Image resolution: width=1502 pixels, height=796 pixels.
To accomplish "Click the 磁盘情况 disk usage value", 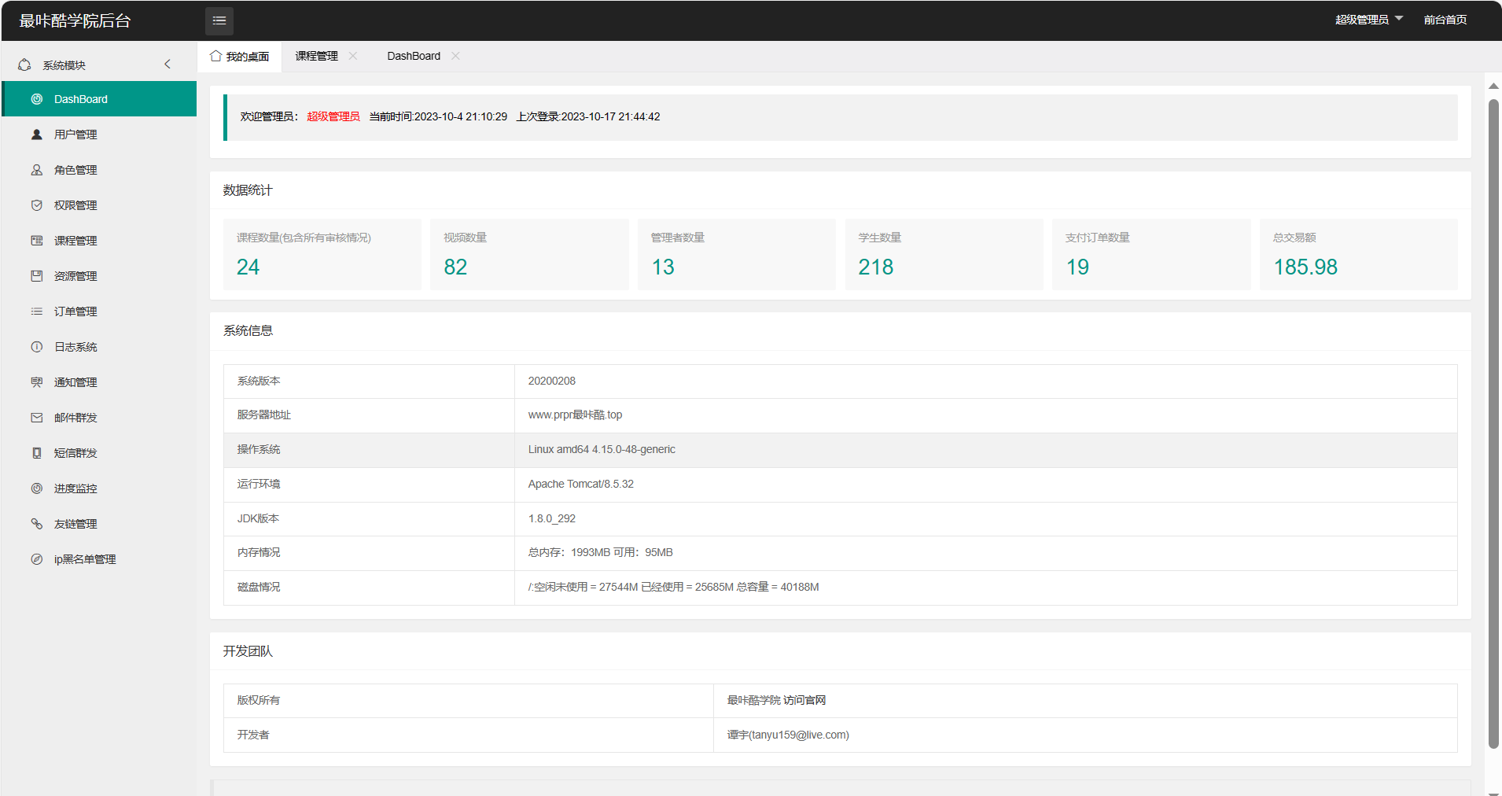I will click(x=673, y=587).
